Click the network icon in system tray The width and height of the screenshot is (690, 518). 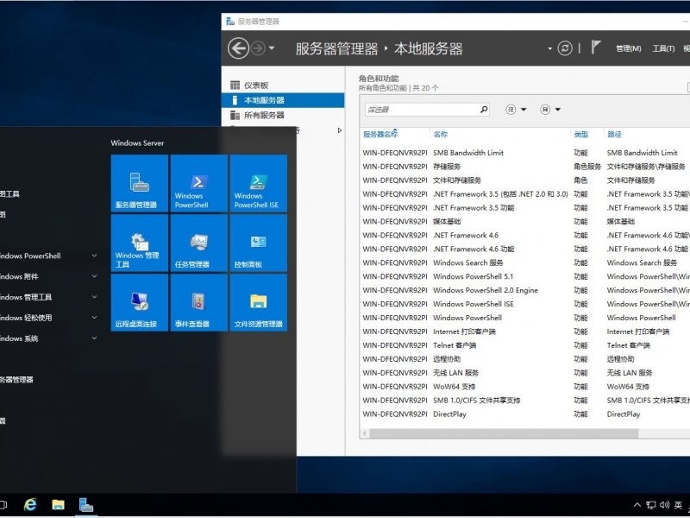(x=650, y=505)
